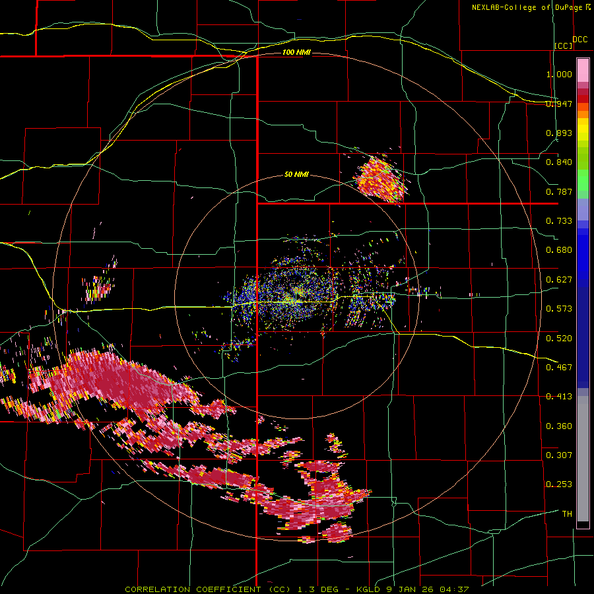Click the gray lower segment of color bar
Viewport: 594px width, 594px height.
(583, 459)
